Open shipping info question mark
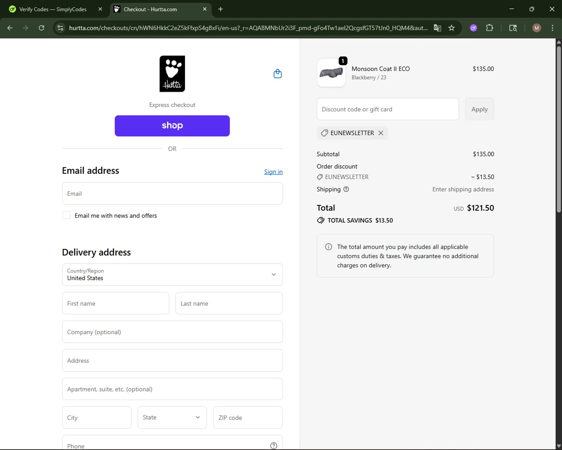 pyautogui.click(x=346, y=189)
